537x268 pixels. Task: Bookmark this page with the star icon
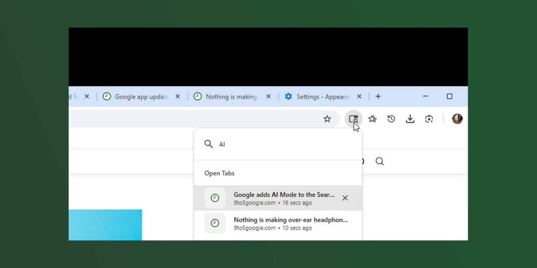[x=327, y=119]
